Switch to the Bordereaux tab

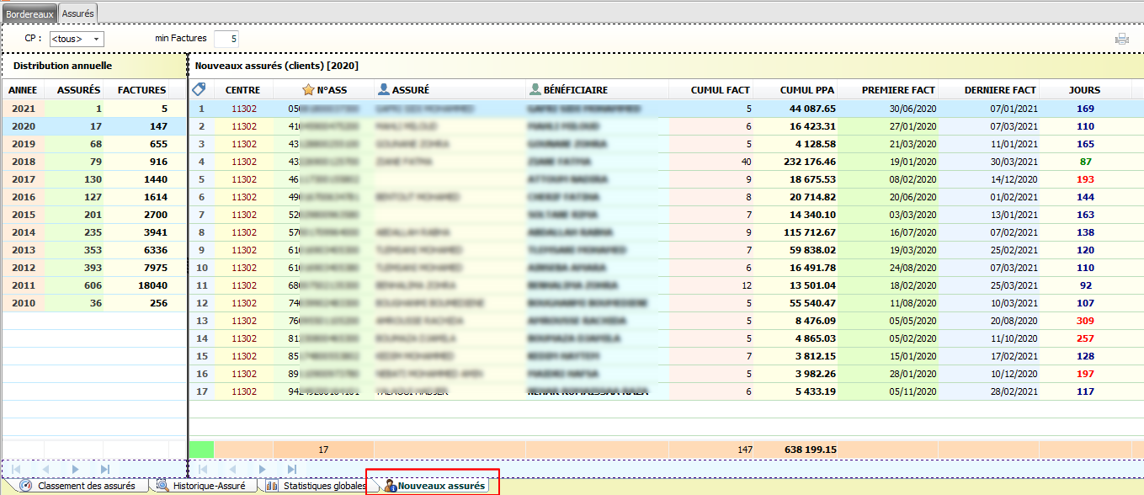(x=29, y=13)
